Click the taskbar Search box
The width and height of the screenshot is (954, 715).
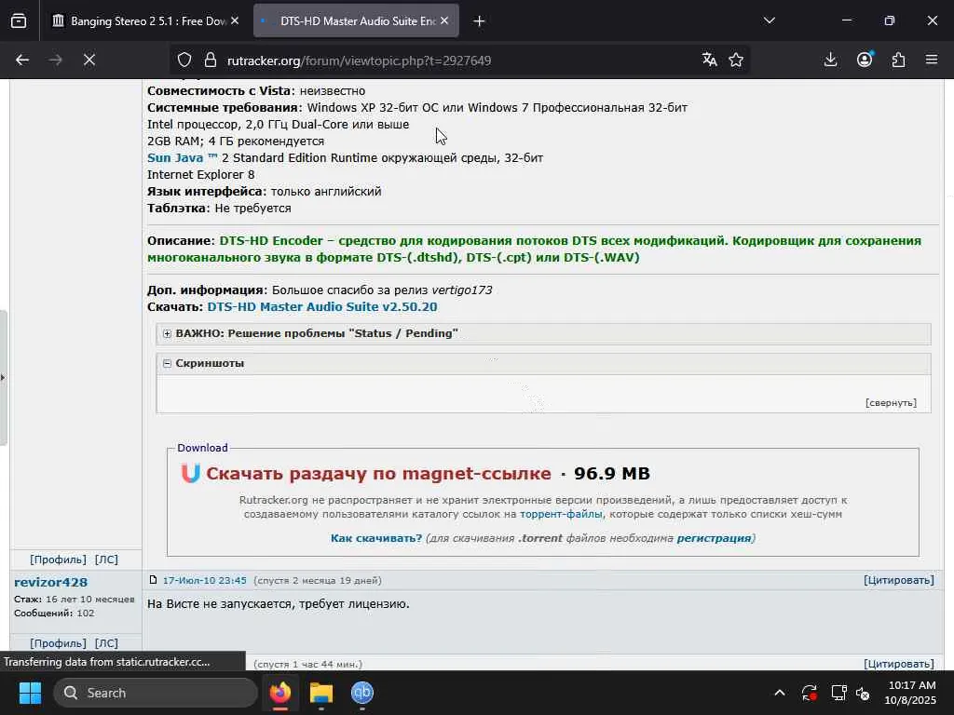coord(156,693)
